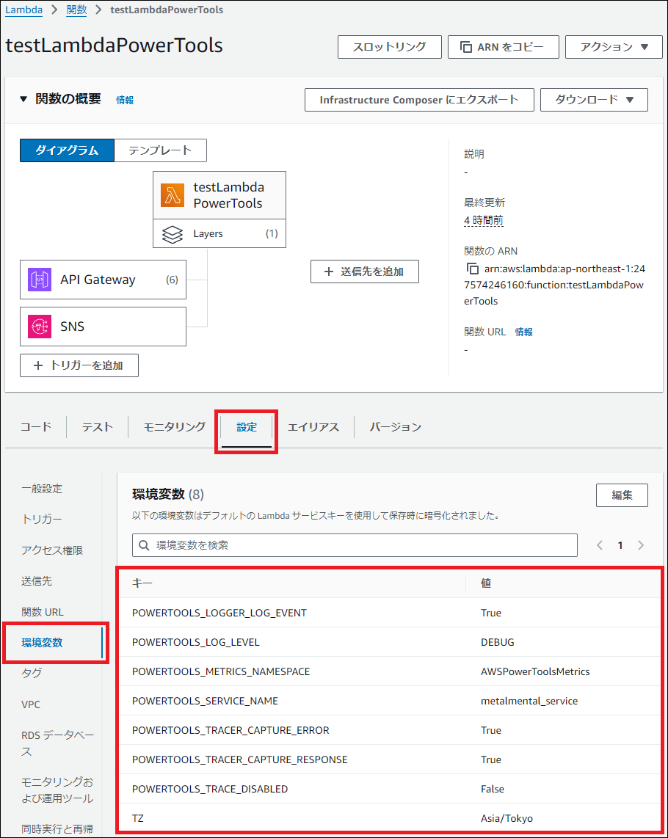Viewport: 668px width, 838px height.
Task: Click the 情報 link next to 関数 URL
Action: [523, 332]
